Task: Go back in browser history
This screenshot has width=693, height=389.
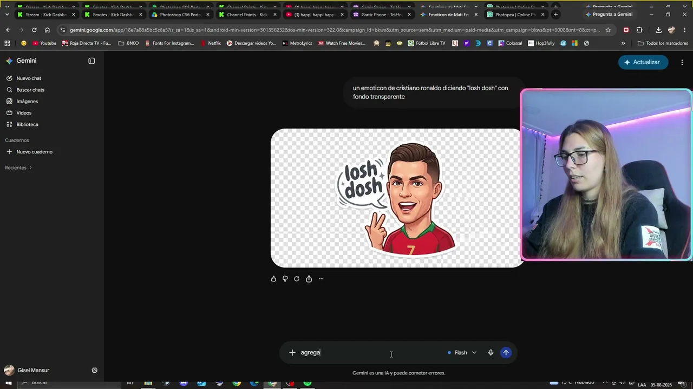Action: click(8, 30)
